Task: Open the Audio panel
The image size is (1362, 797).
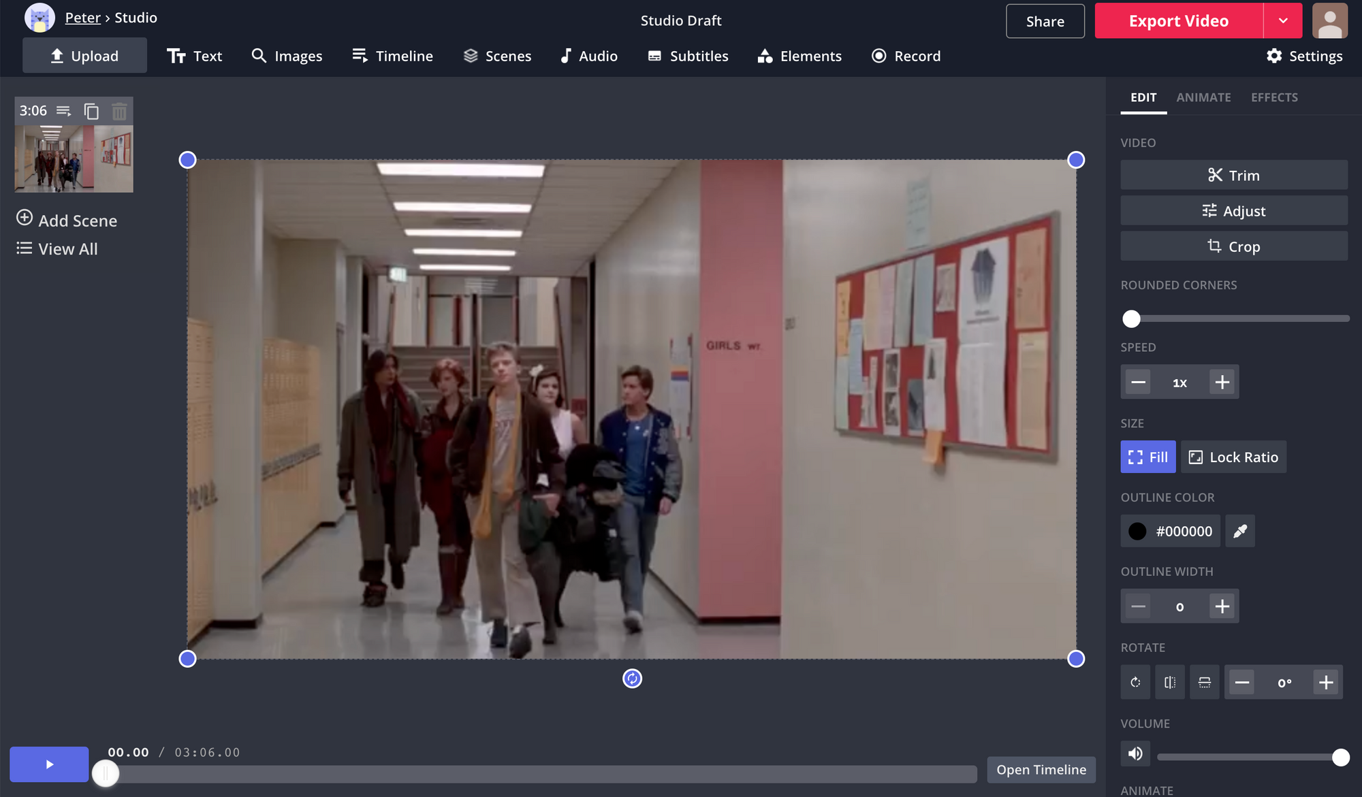Action: [x=588, y=56]
